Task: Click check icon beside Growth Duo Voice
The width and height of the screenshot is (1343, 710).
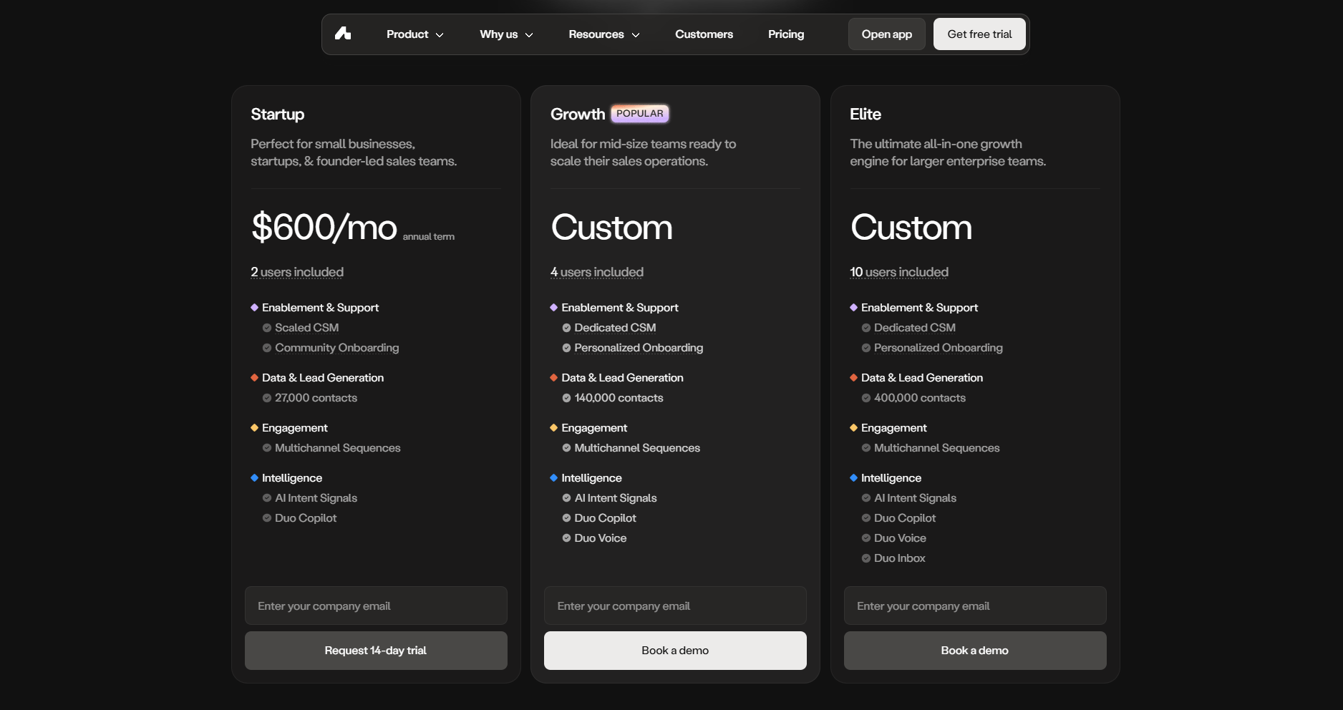Action: tap(566, 538)
